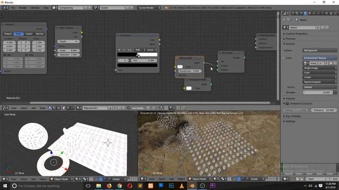Open the Surface Background dropdown
Viewport: 339px width, 190px height.
point(319,50)
